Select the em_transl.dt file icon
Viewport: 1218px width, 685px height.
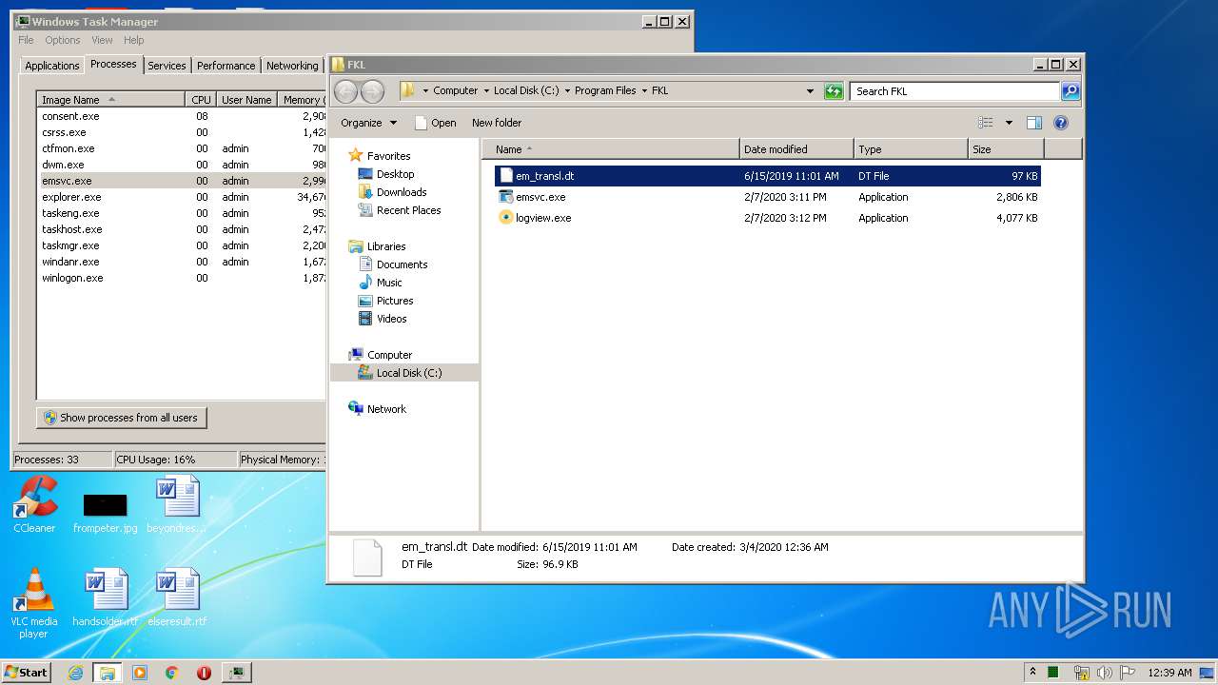coord(506,176)
